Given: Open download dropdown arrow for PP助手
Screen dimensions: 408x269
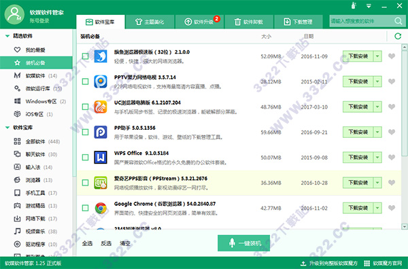Looking at the screenshot, I should (377, 132).
